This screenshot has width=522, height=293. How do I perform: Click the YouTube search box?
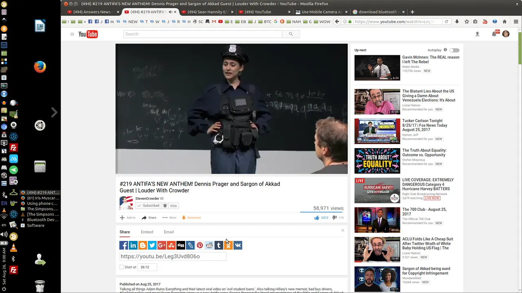[203, 34]
